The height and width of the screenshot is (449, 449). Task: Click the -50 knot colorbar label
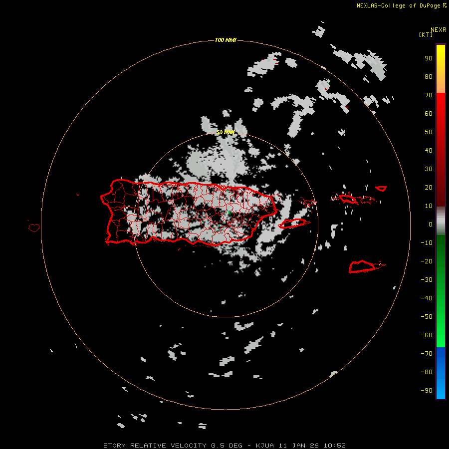pyautogui.click(x=427, y=317)
